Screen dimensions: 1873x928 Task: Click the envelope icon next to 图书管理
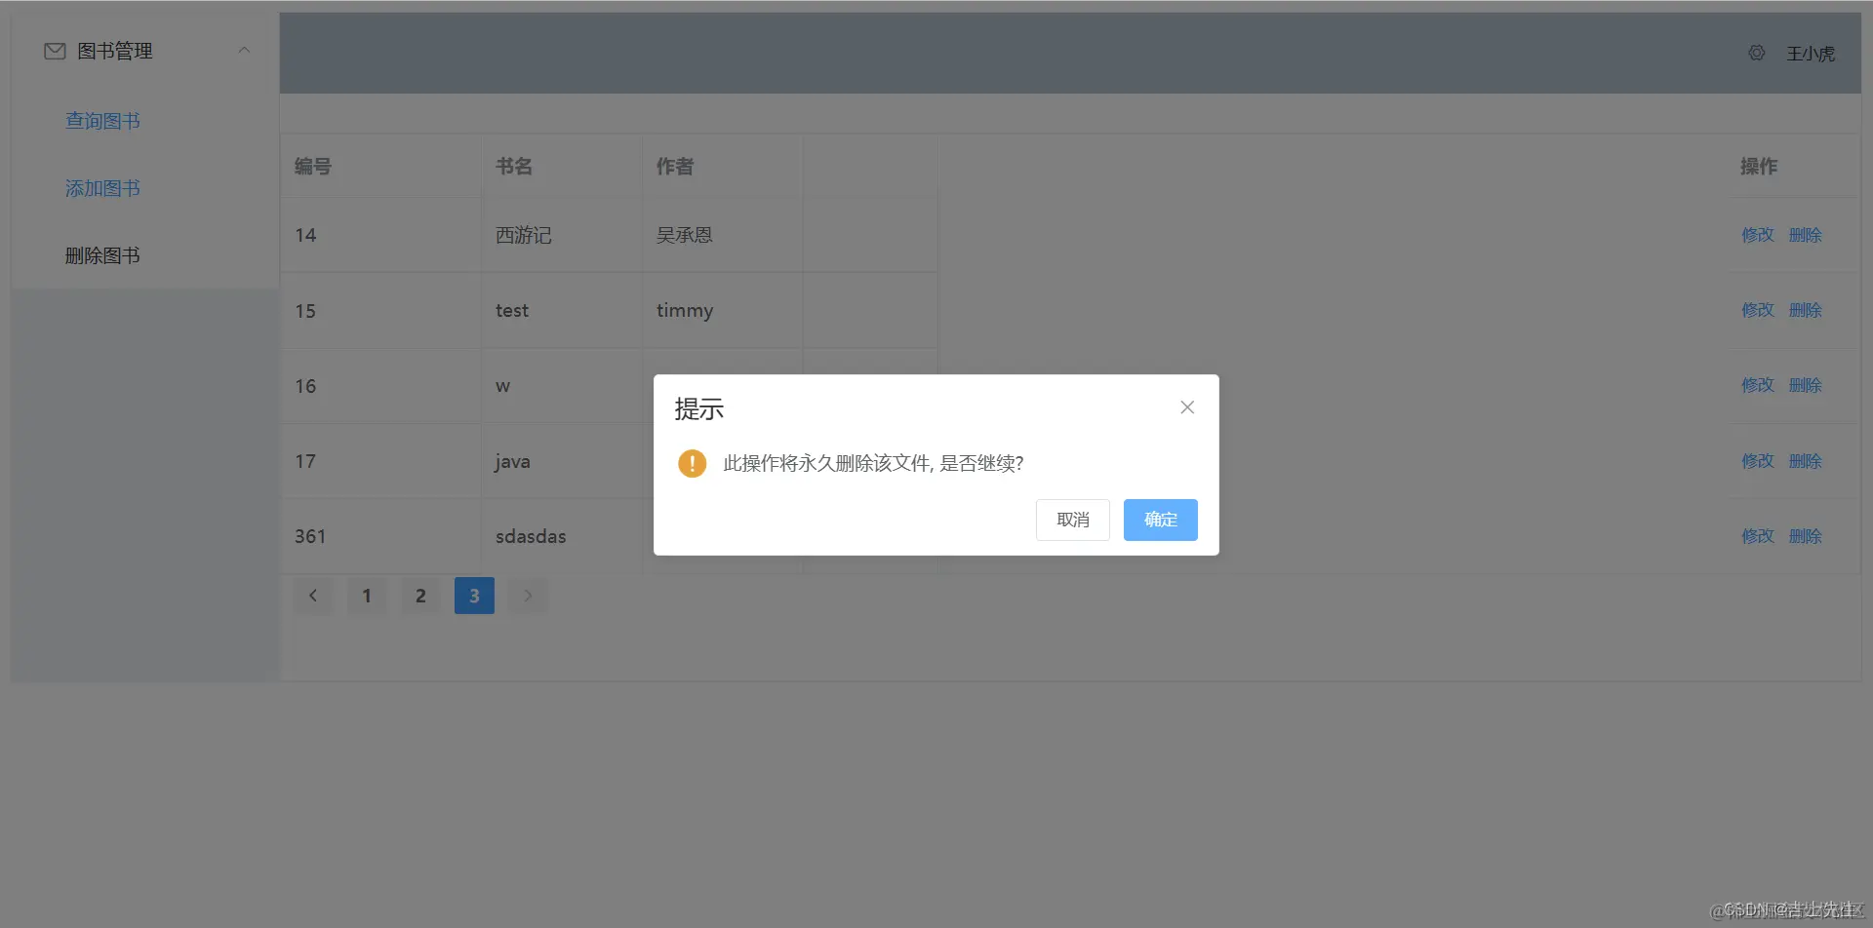tap(55, 51)
